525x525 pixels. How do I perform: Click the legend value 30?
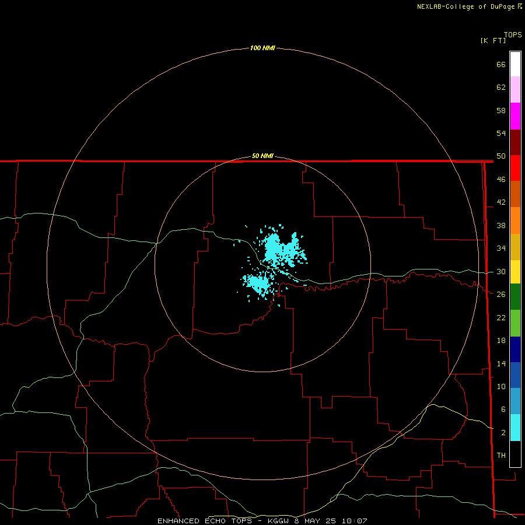click(501, 271)
